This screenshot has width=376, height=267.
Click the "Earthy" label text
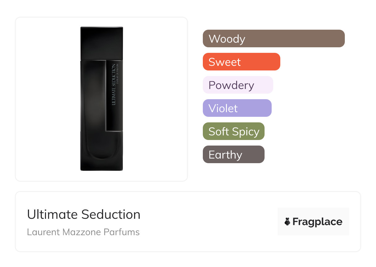(x=225, y=155)
